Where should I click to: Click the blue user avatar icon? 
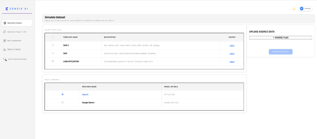pyautogui.click(x=302, y=8)
